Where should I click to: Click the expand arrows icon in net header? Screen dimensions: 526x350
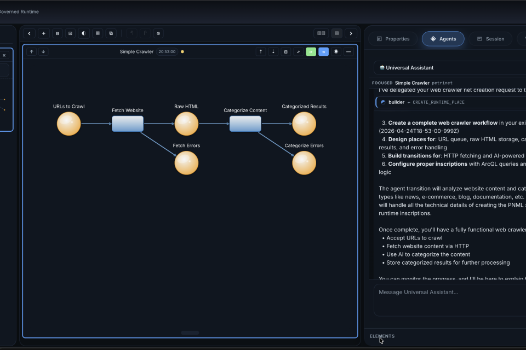298,51
